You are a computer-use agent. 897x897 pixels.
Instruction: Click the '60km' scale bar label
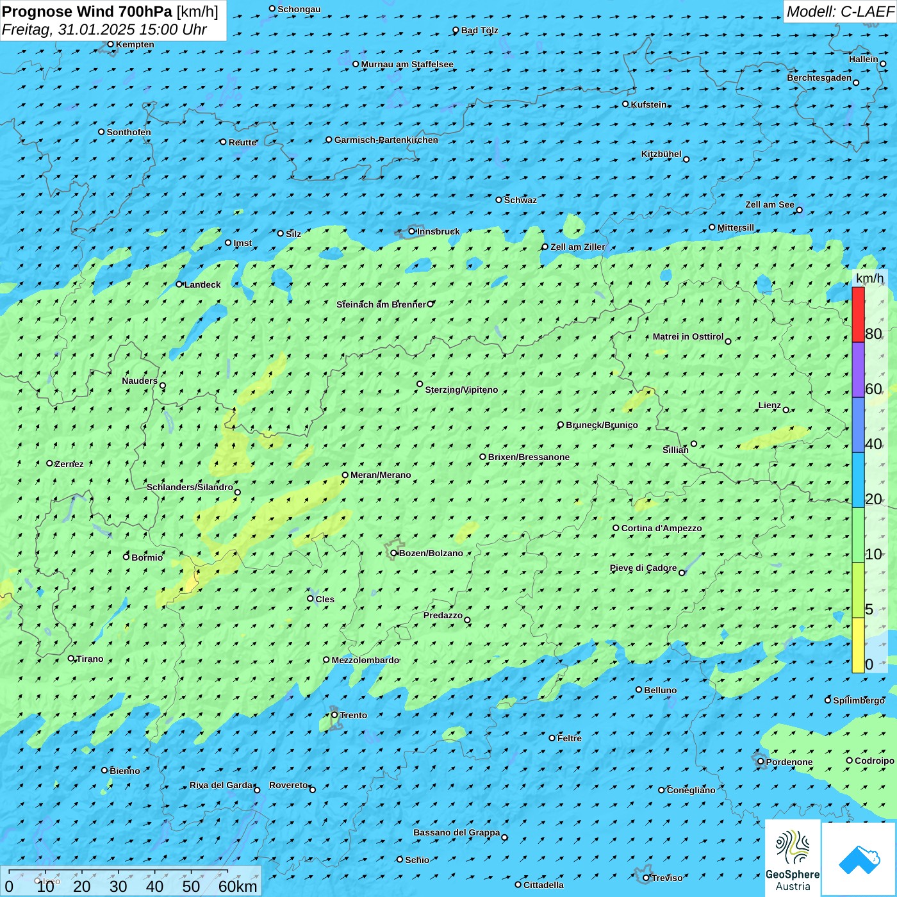238,886
